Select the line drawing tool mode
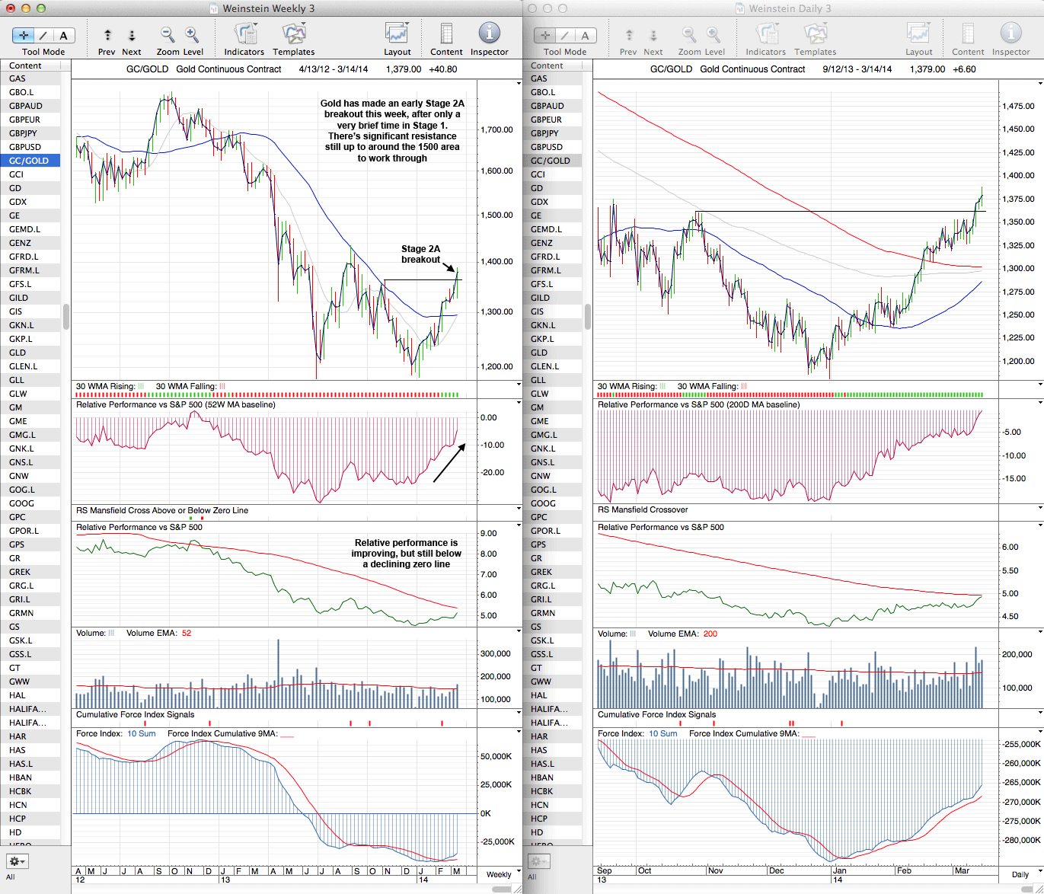This screenshot has height=894, width=1044. [43, 35]
